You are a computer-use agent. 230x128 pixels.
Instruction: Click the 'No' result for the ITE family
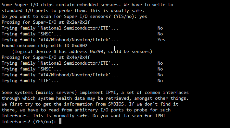tap(160, 81)
